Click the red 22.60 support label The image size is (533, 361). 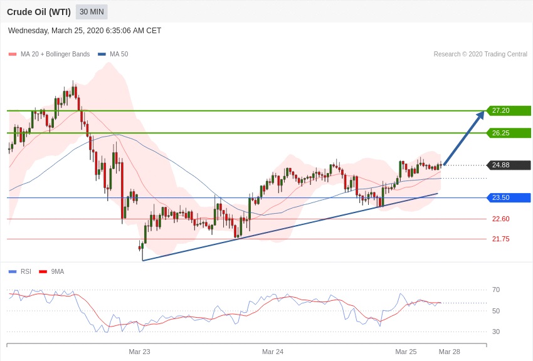click(x=500, y=219)
